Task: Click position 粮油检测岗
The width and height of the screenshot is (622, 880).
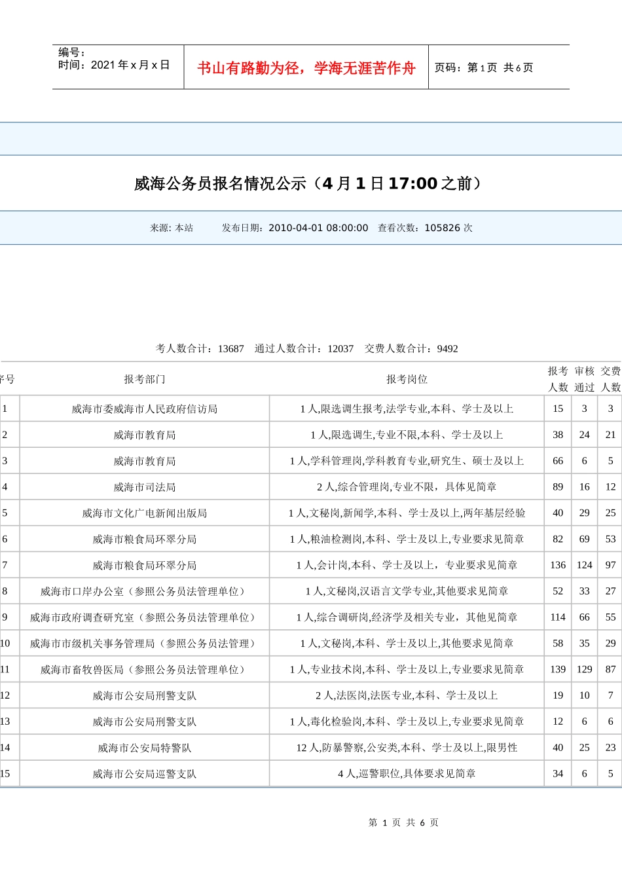Action: (x=407, y=540)
